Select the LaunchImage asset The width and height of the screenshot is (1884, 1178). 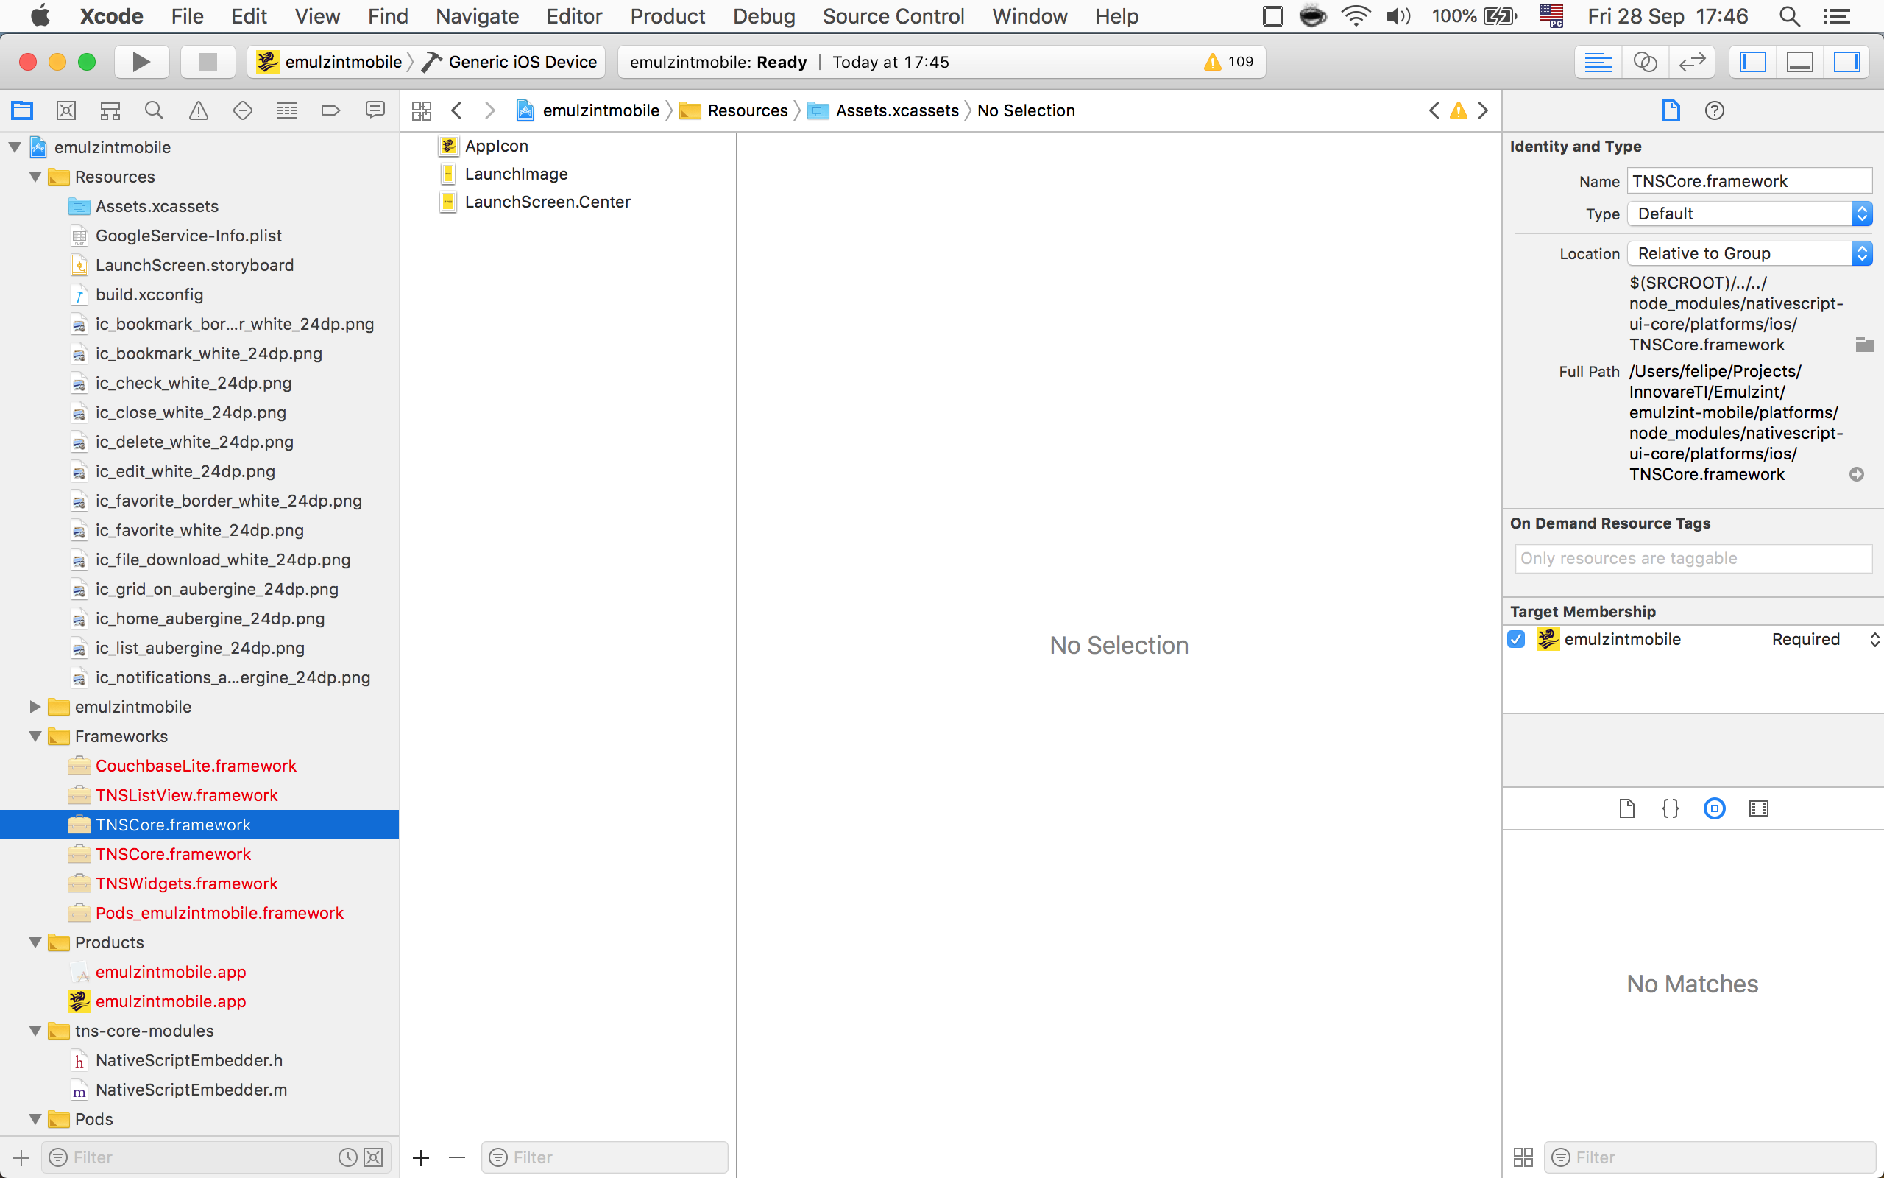click(x=515, y=174)
